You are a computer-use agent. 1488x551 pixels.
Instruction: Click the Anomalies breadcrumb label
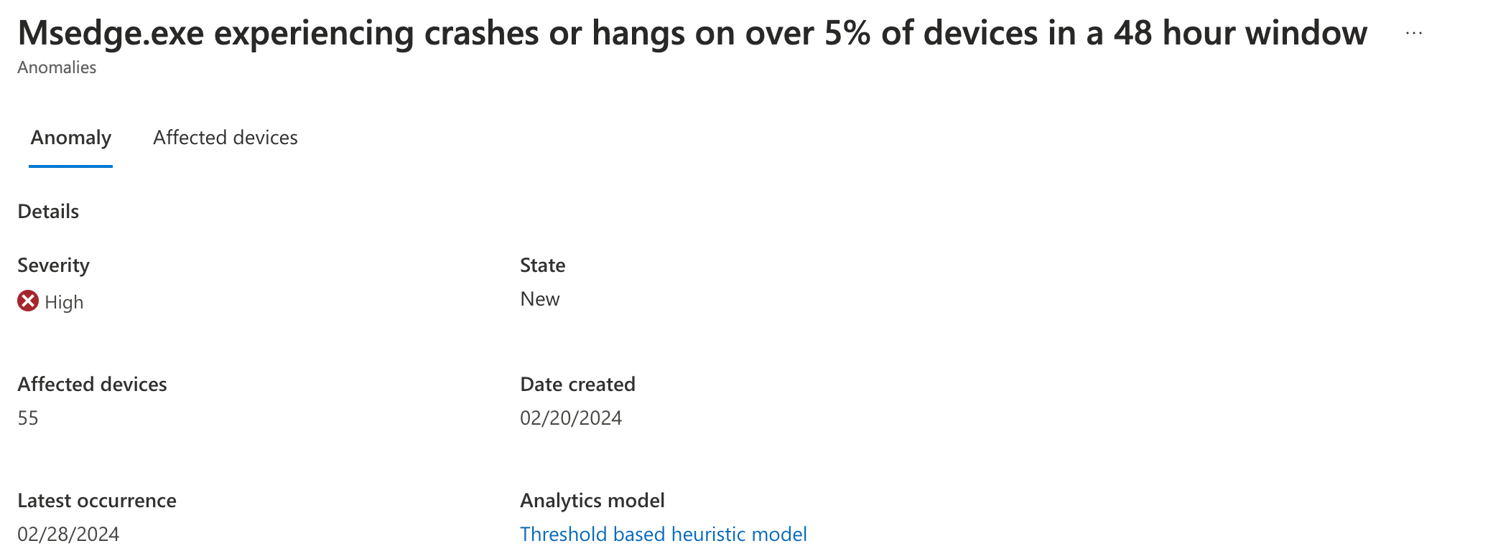[56, 67]
